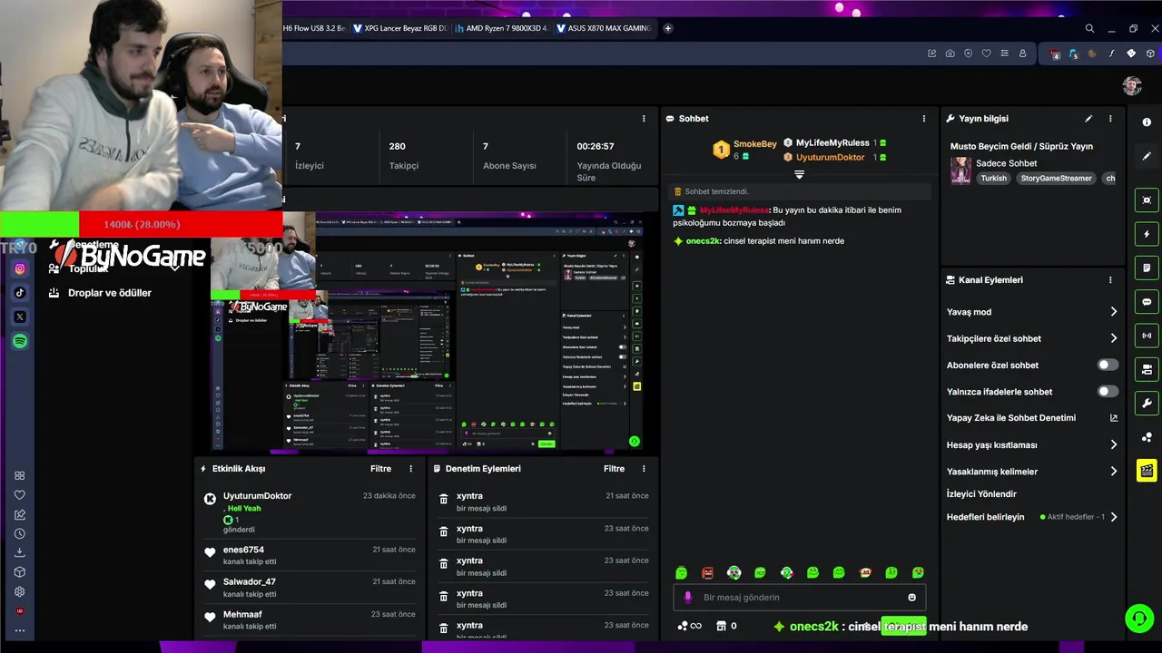
Task: Delete icon for xyntra action 21 saat önce
Action: pos(444,499)
